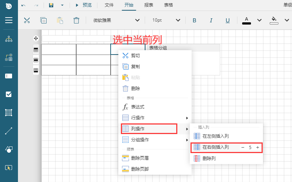Toggle italic formatting
Viewport: 292px width, 182px height.
coord(211,20)
